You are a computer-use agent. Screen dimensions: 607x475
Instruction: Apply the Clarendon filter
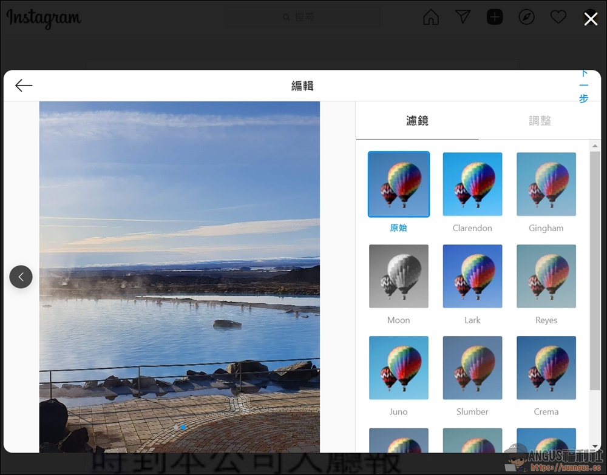click(472, 184)
